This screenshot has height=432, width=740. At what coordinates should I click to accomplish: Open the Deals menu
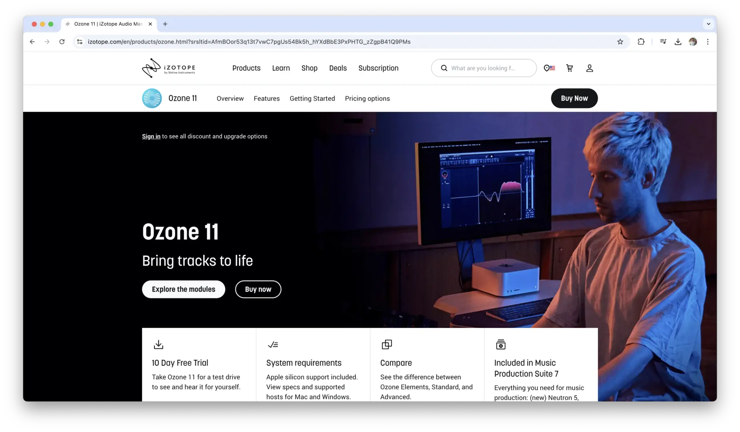coord(338,68)
